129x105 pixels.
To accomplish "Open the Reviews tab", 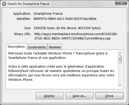I will [x=55, y=47].
